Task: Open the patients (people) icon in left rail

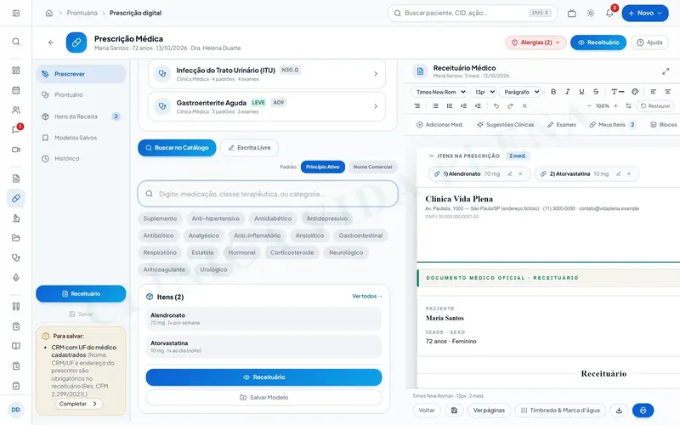Action: pyautogui.click(x=16, y=110)
